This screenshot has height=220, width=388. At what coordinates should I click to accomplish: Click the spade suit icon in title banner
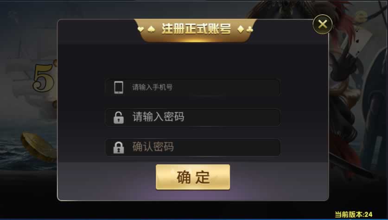click(x=151, y=30)
